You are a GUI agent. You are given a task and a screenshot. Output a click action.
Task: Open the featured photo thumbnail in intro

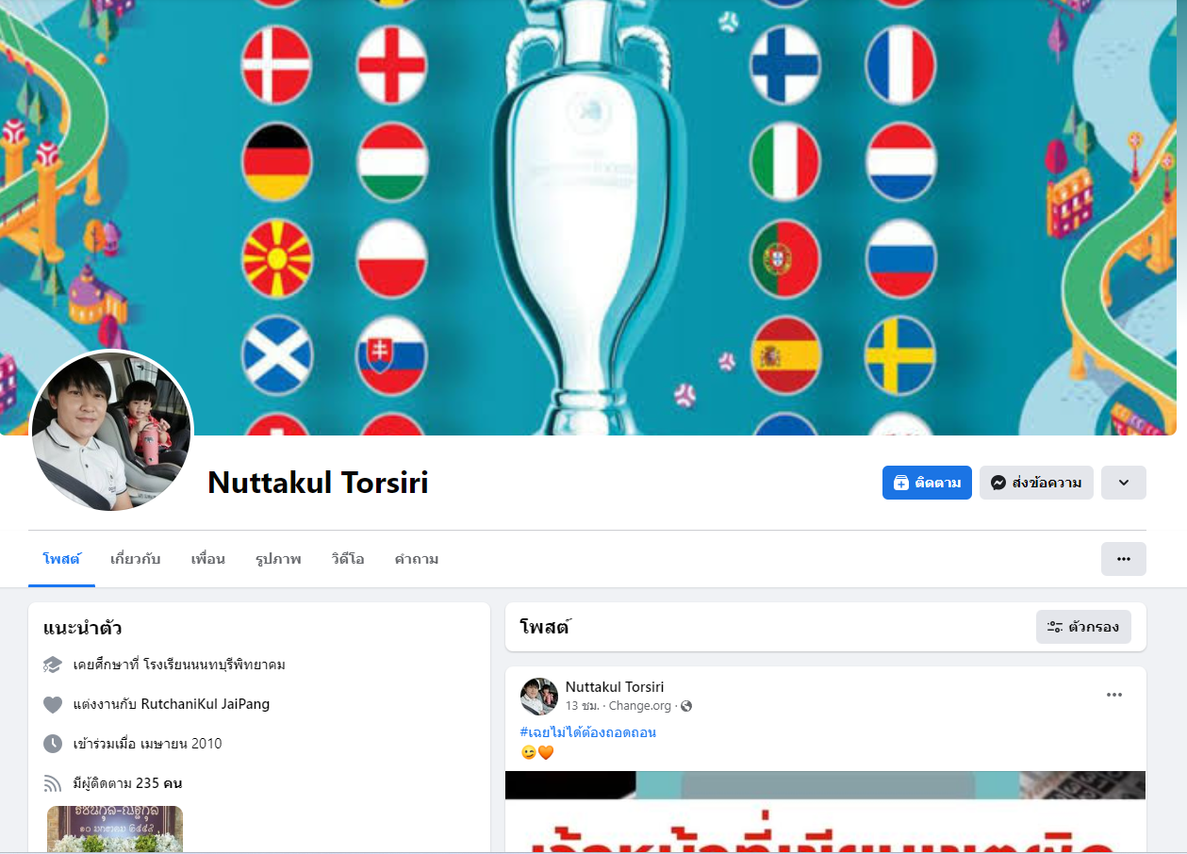115,829
